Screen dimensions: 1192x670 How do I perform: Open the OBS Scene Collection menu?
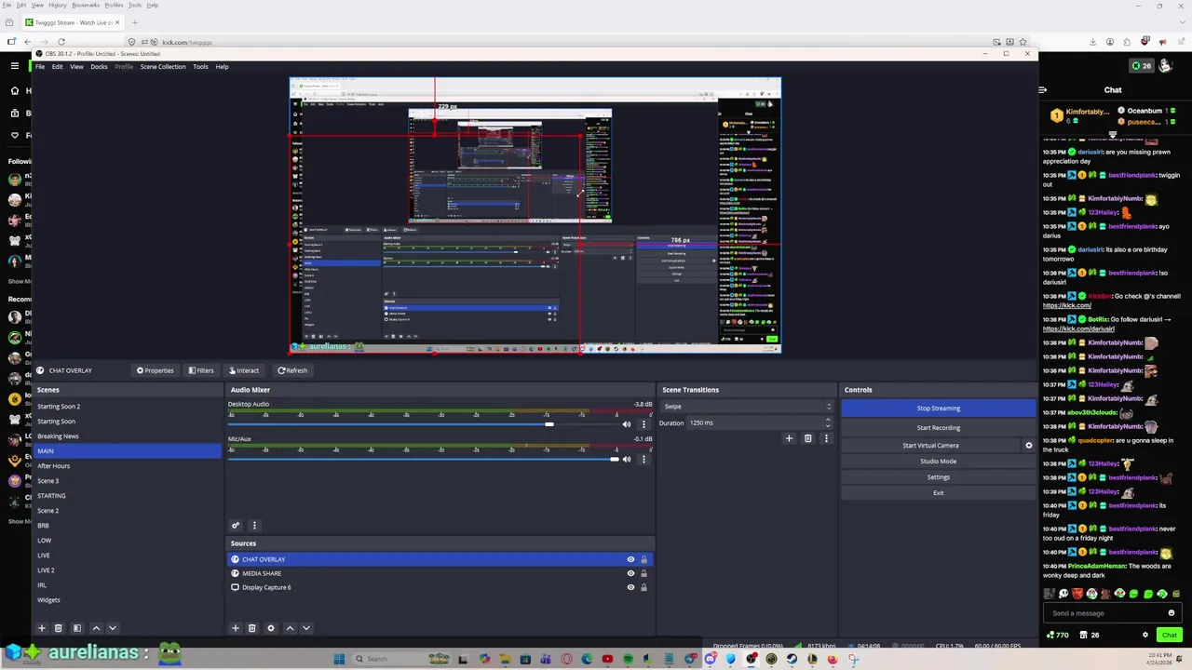click(163, 67)
